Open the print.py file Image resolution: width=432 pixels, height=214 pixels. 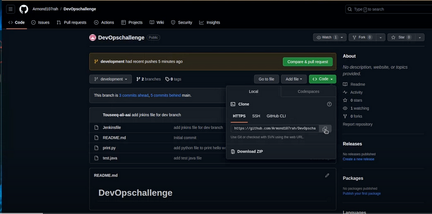109,148
